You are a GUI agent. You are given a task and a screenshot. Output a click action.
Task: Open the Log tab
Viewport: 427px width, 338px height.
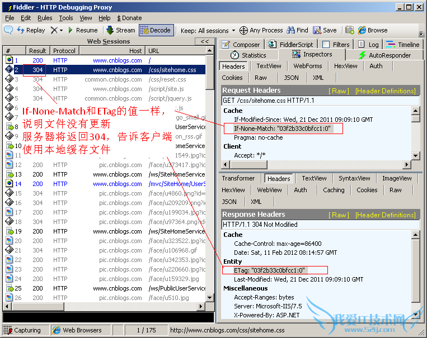[x=368, y=44]
